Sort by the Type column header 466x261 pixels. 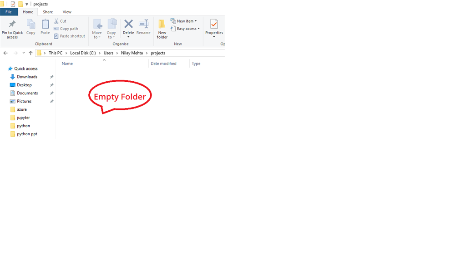196,64
